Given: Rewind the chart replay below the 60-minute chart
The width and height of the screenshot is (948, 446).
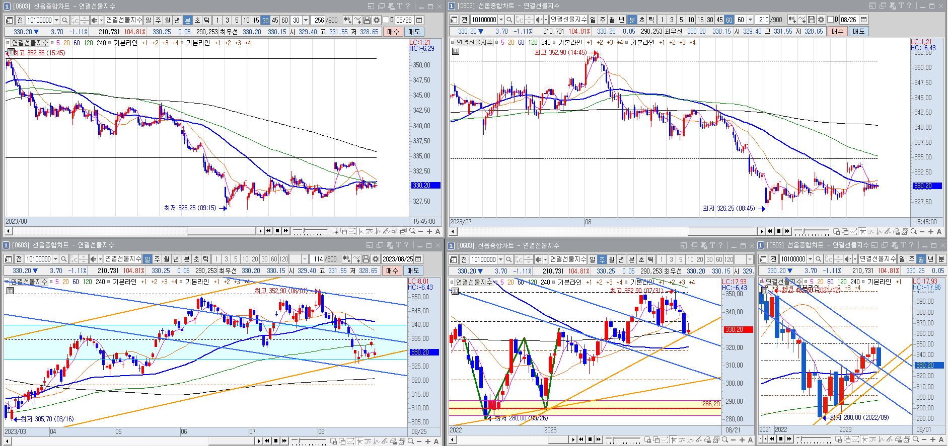Looking at the screenshot, I should coord(770,231).
